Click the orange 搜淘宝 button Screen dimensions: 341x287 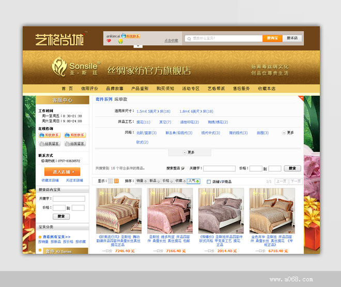click(x=272, y=38)
